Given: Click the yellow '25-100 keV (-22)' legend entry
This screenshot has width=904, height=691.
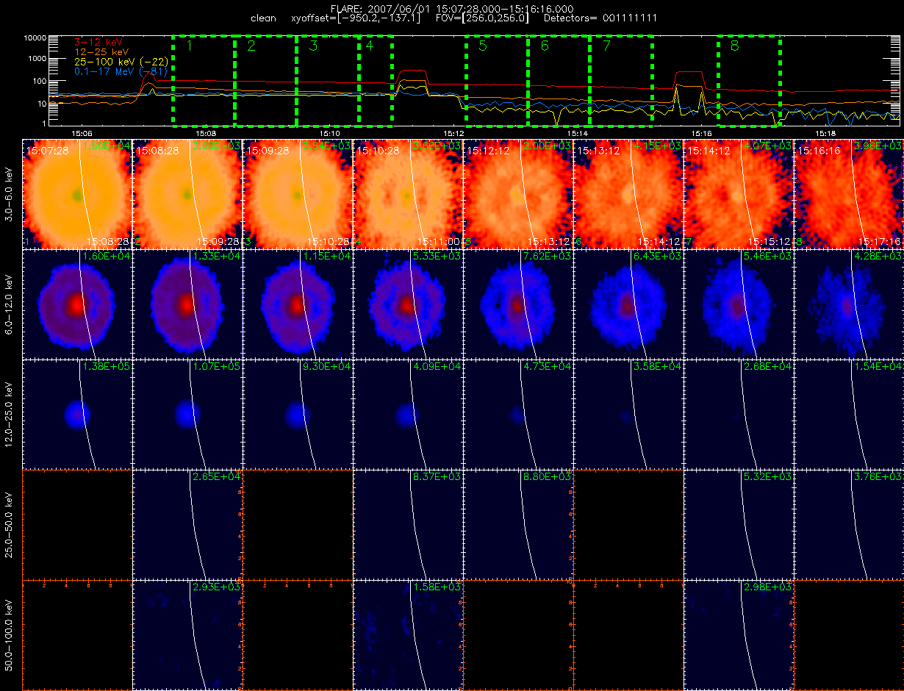Looking at the screenshot, I should coord(121,62).
